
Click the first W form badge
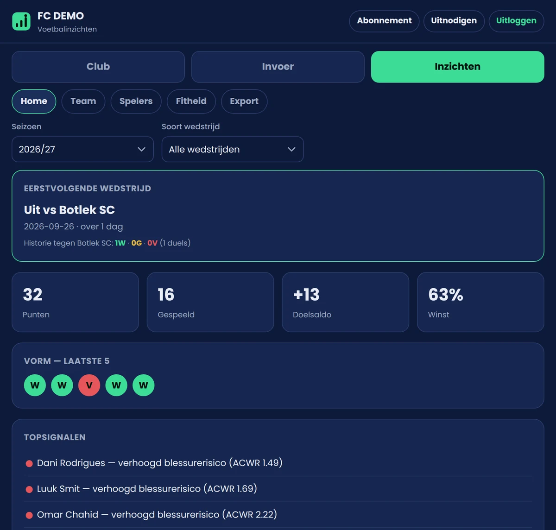tap(35, 385)
